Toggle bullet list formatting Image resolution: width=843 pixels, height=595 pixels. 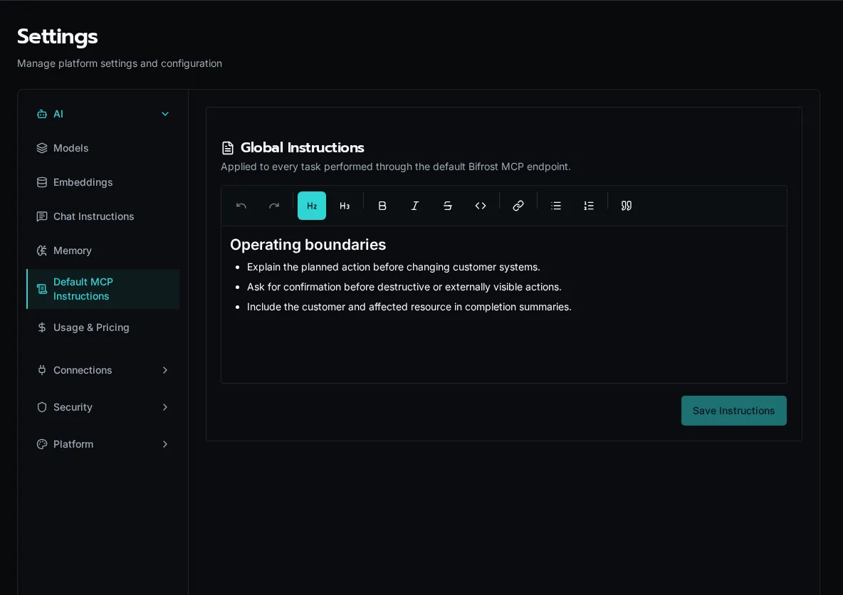click(556, 206)
